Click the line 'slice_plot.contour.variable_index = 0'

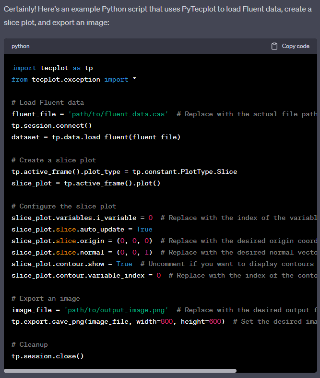(86, 276)
